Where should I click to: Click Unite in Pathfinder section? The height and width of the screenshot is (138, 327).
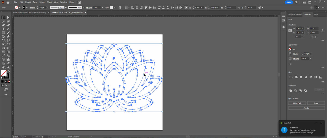290,91
